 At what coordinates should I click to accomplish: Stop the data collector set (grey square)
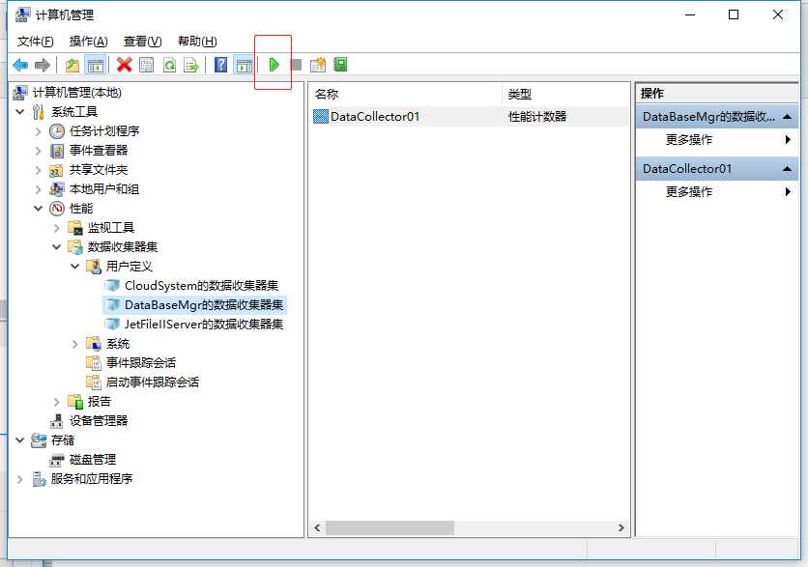[297, 65]
